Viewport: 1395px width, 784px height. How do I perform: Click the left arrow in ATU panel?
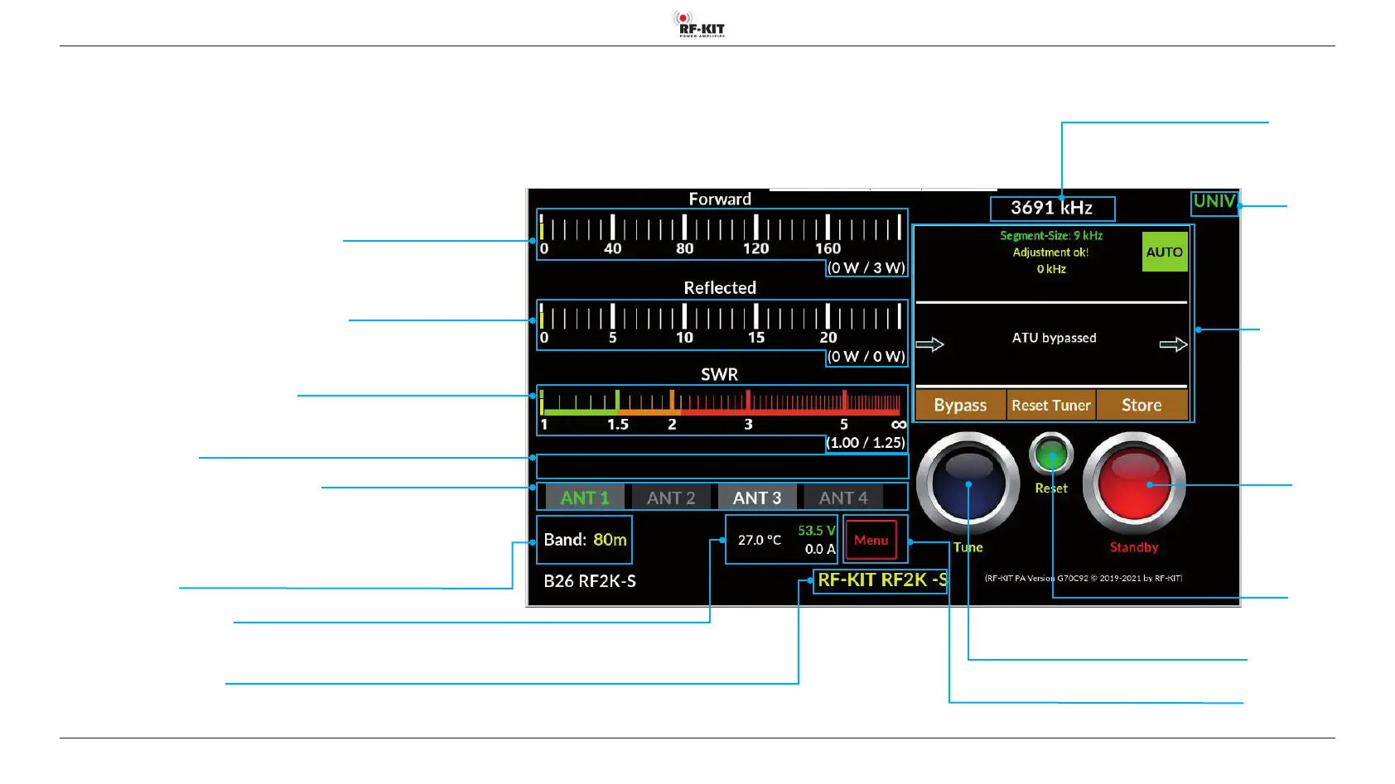tap(929, 344)
